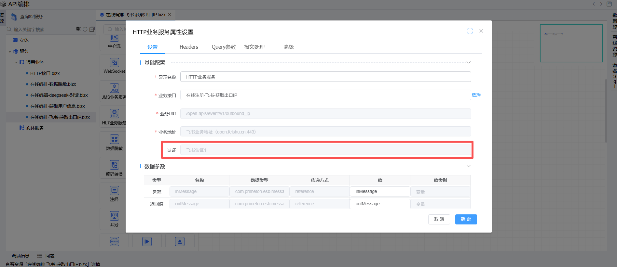Choose the 编码转换 component icon
Image resolution: width=617 pixels, height=267 pixels.
pos(114,165)
